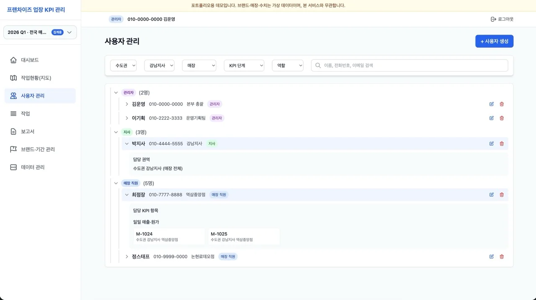Viewport: 536px width, 300px height.
Task: Expand 정스태프 row details
Action: 127,256
